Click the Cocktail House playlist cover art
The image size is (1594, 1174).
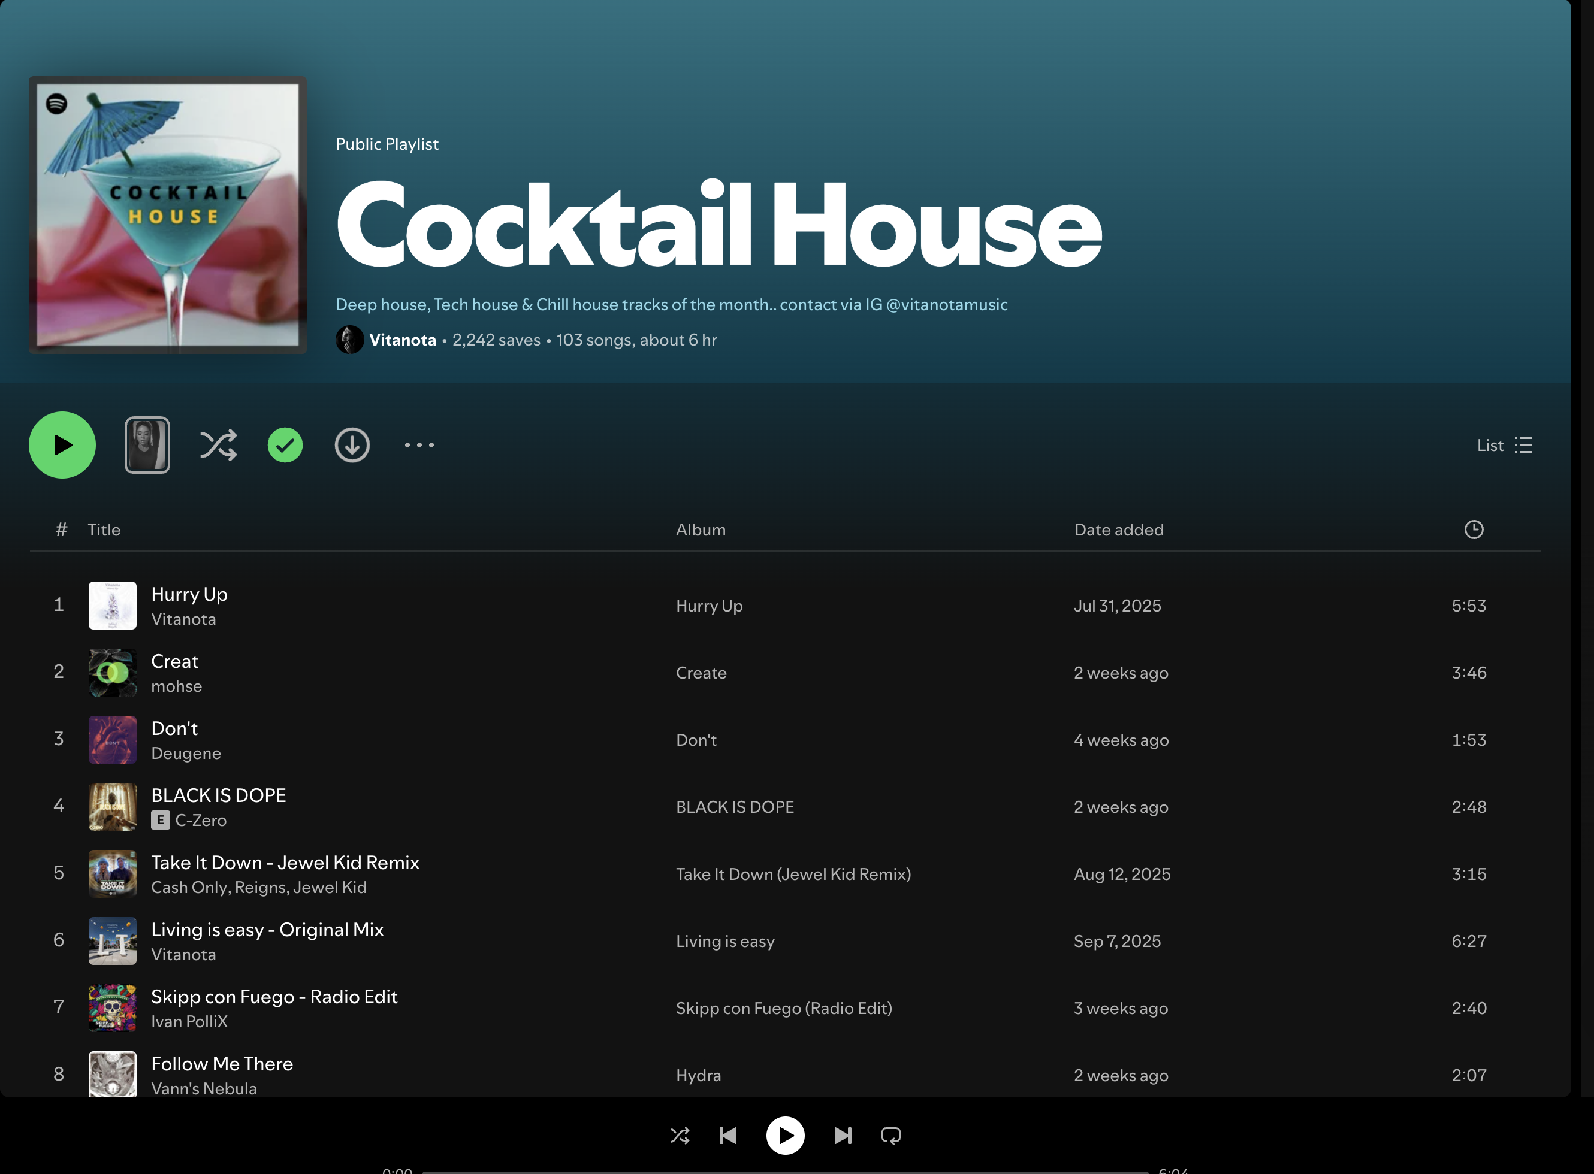[168, 215]
